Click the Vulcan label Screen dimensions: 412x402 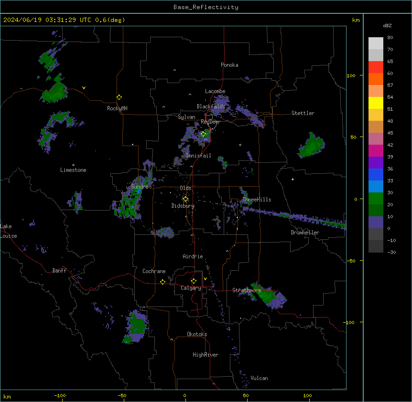[260, 378]
